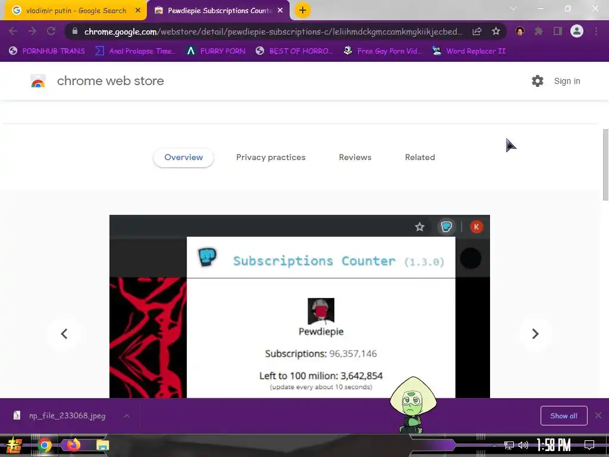Open the Related tab
This screenshot has width=609, height=457.
click(420, 157)
